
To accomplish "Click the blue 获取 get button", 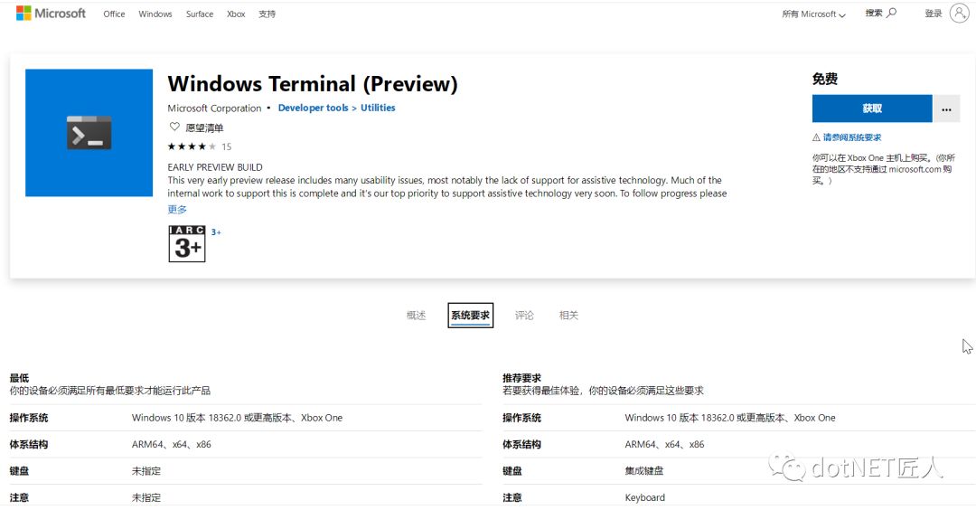I will click(872, 109).
